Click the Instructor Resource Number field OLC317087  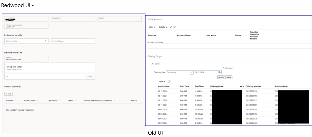click(26, 26)
